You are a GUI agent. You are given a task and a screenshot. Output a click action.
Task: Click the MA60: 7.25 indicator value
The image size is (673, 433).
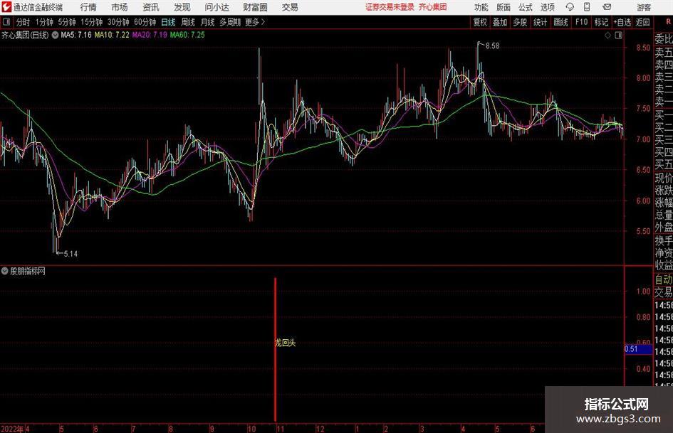[x=187, y=35]
